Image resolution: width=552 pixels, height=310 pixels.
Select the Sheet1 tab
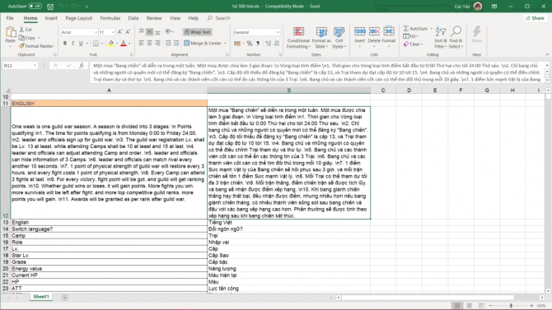[41, 297]
